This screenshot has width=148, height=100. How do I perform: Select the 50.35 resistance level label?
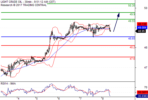(x=131, y=5)
